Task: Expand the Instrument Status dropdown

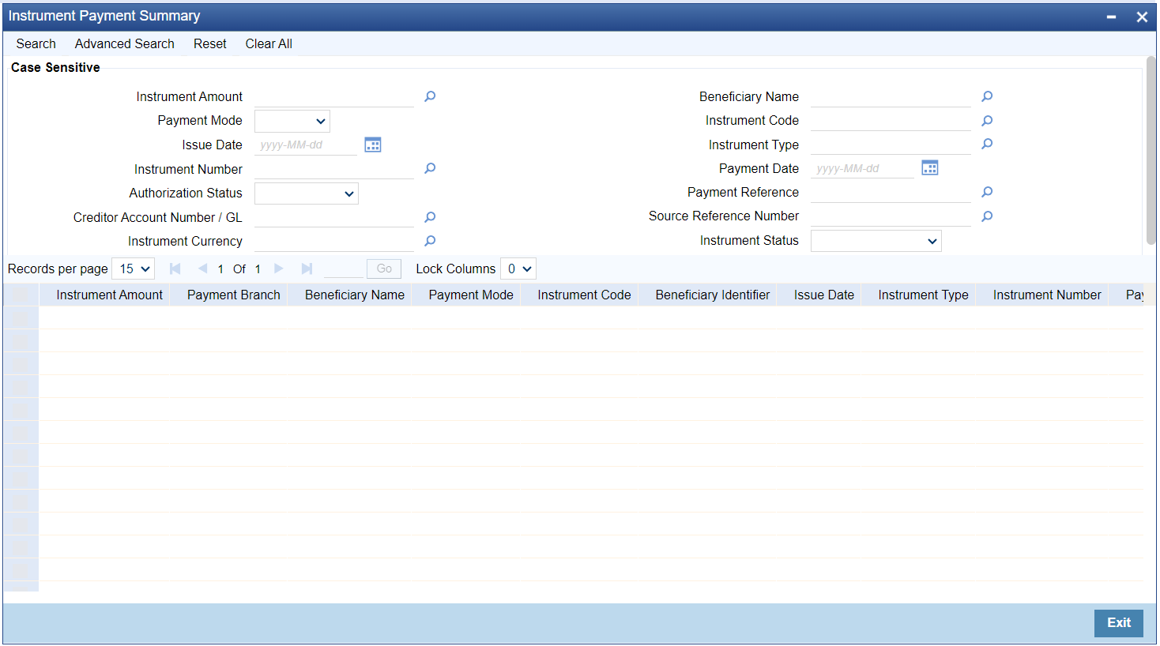Action: tap(876, 241)
